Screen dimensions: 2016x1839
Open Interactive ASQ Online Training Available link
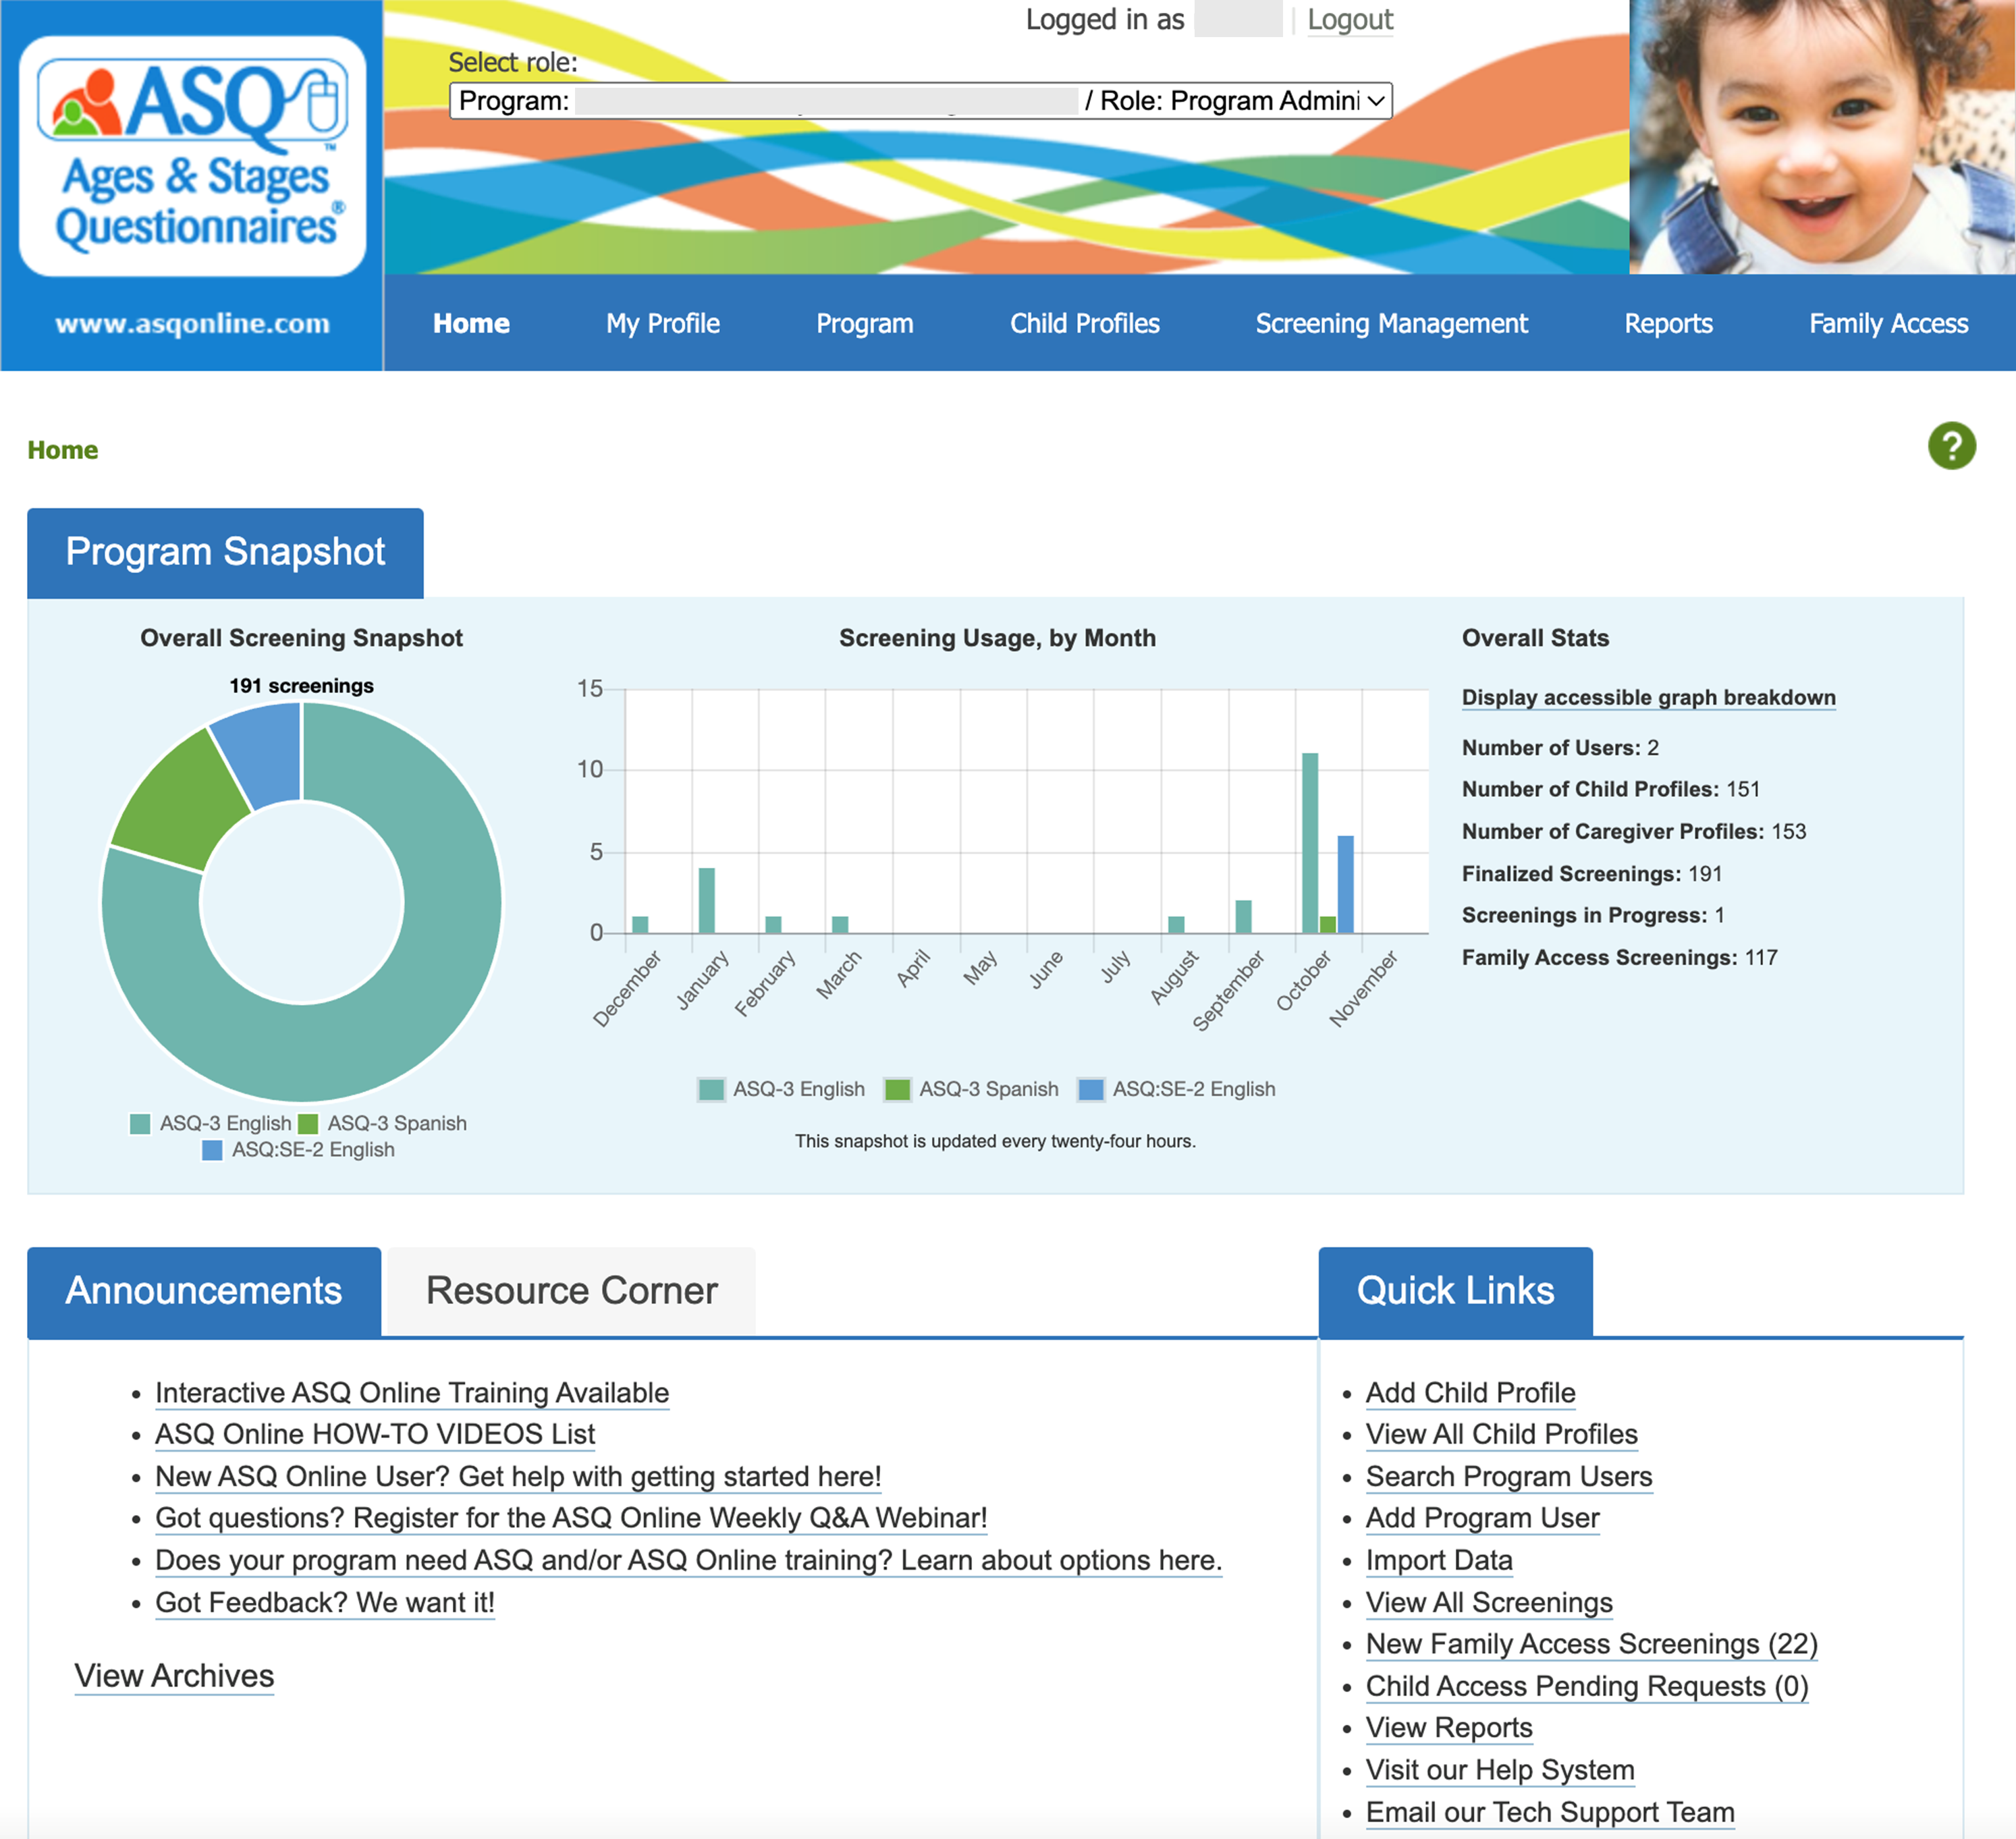412,1393
